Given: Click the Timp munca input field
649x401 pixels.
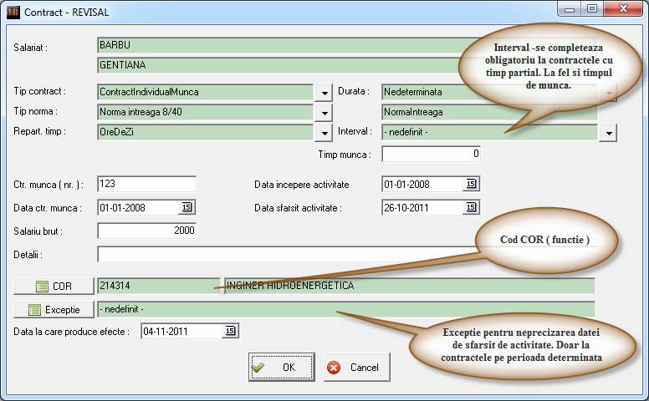Looking at the screenshot, I should point(431,154).
